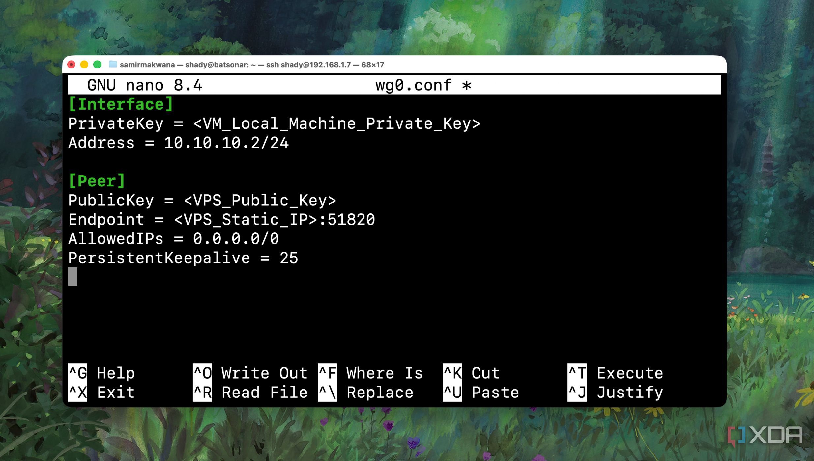Click the "GNU nano 8.4" header text
The width and height of the screenshot is (814, 461).
coord(144,85)
